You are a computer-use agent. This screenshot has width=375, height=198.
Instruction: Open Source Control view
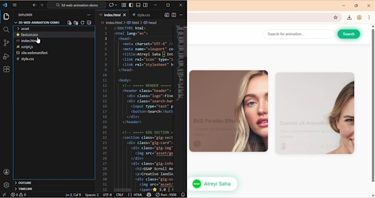pyautogui.click(x=6, y=43)
